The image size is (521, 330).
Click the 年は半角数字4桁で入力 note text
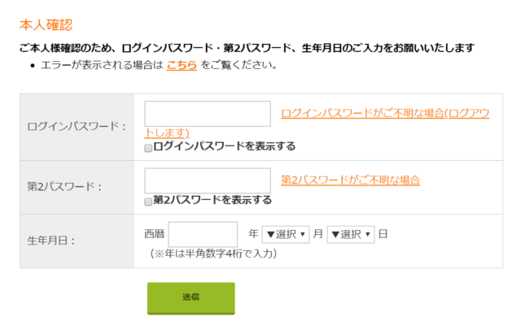213,254
